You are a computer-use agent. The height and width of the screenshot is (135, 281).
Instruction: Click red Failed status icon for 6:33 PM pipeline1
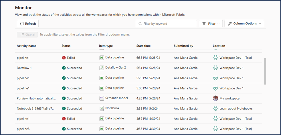coord(64,58)
